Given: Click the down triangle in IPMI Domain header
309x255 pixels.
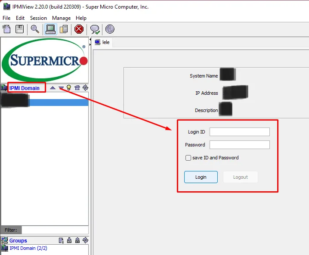Looking at the screenshot, I should click(x=61, y=88).
